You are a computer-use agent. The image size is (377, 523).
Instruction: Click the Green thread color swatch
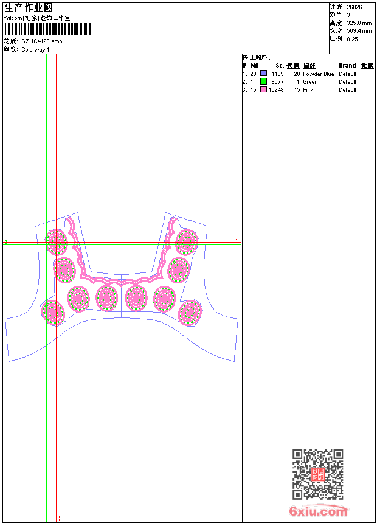pos(263,81)
